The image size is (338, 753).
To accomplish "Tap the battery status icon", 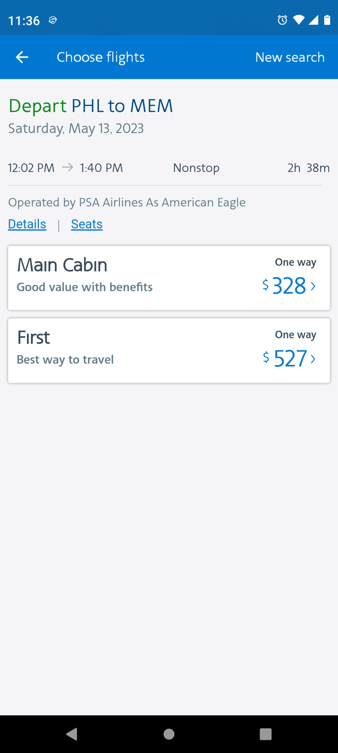I will click(327, 20).
